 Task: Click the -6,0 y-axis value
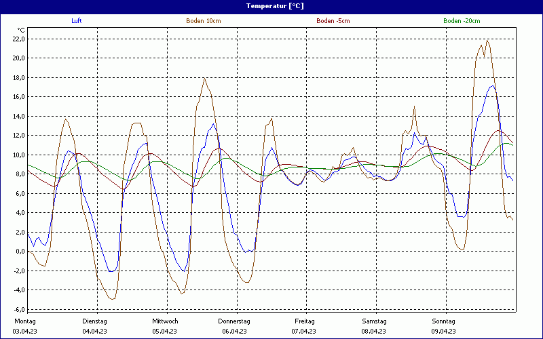20,310
